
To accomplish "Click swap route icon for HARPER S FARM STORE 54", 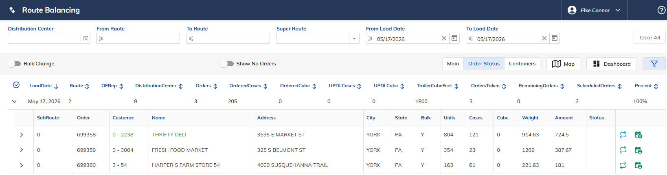I will 623,165.
